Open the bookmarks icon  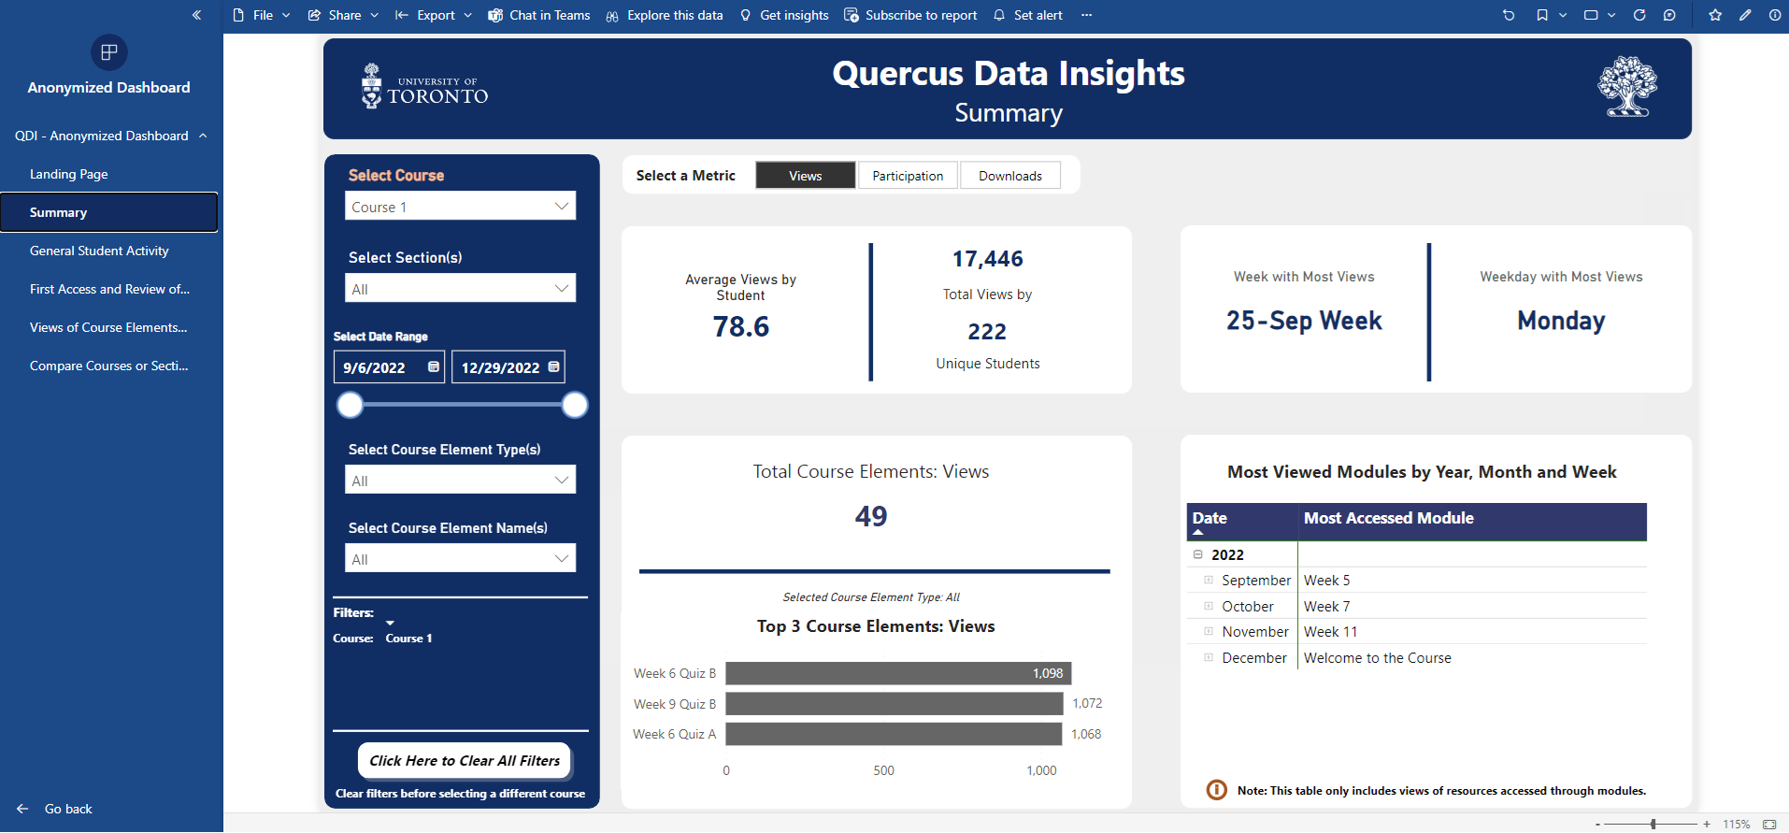(x=1542, y=15)
